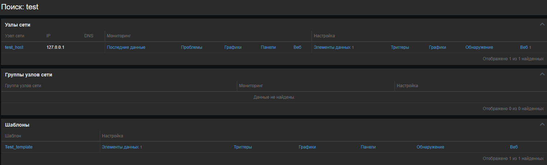The width and height of the screenshot is (547, 165).
Task: Open Элементы данных for Test_template
Action: pos(120,147)
